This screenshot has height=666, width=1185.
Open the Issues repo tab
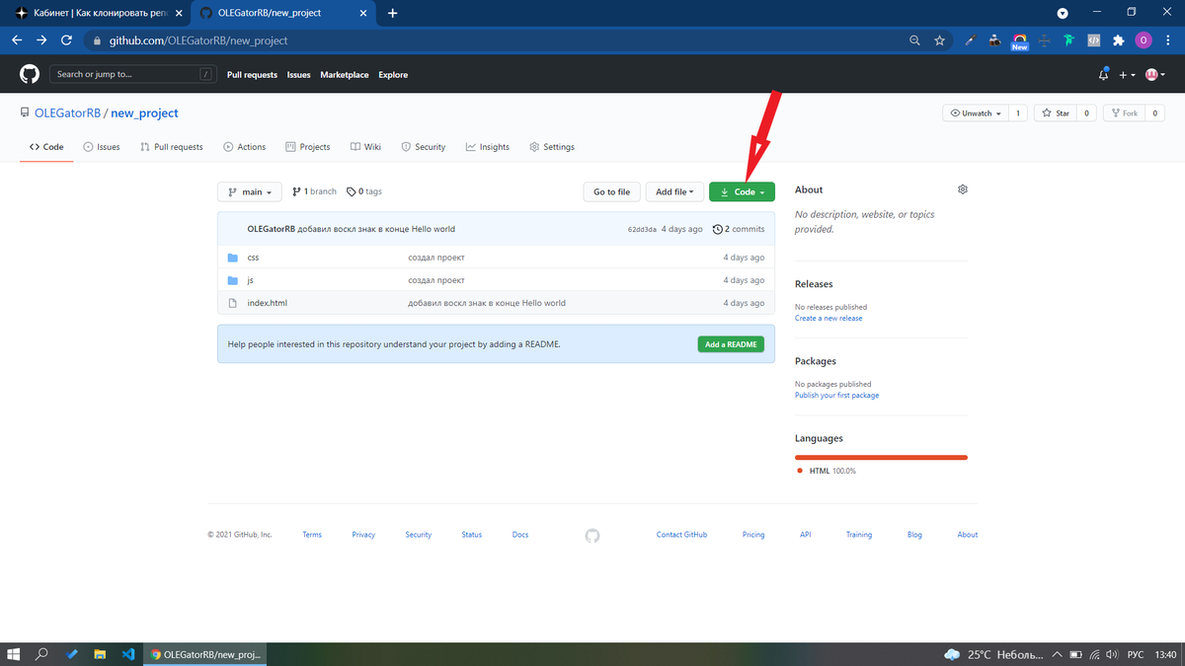click(x=102, y=147)
